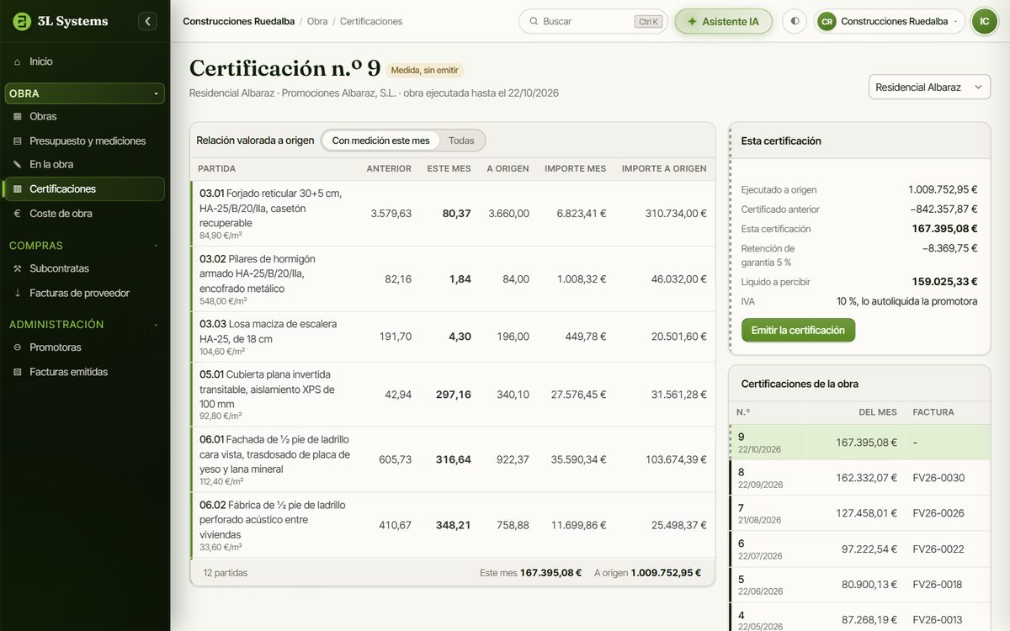Click the 'Medida, sin emitir' status badge
The image size is (1010, 631).
tap(425, 71)
